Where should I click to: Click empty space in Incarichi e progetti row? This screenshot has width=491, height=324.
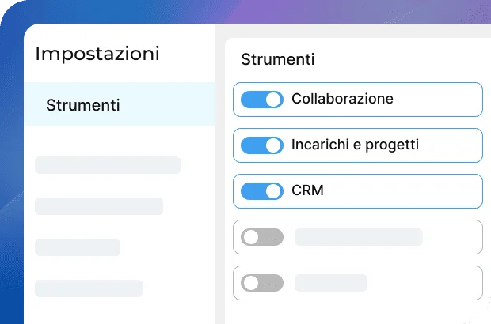(x=455, y=145)
